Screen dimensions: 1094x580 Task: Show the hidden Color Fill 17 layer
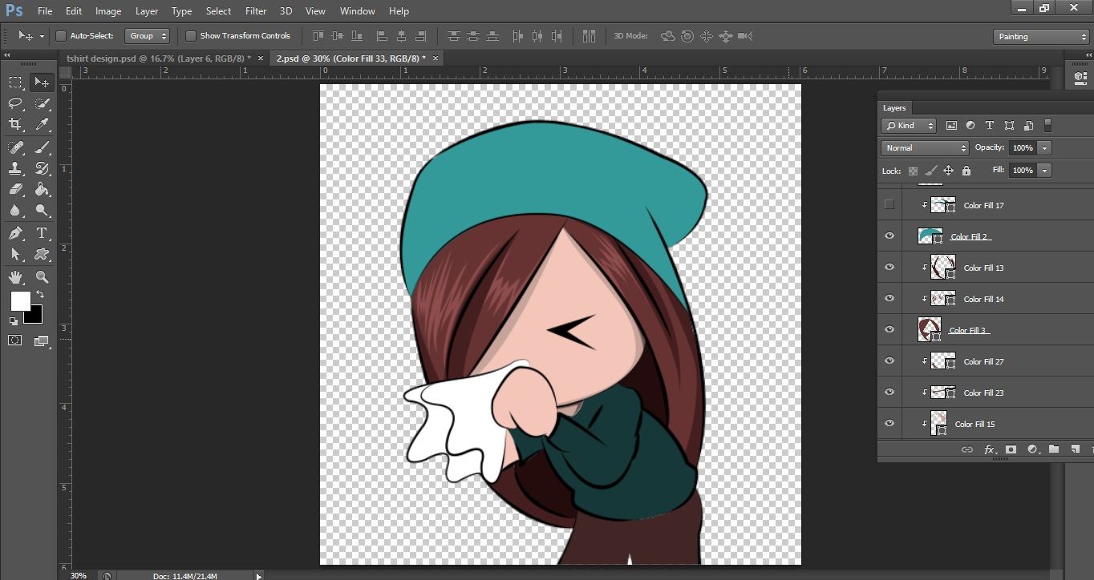[889, 204]
